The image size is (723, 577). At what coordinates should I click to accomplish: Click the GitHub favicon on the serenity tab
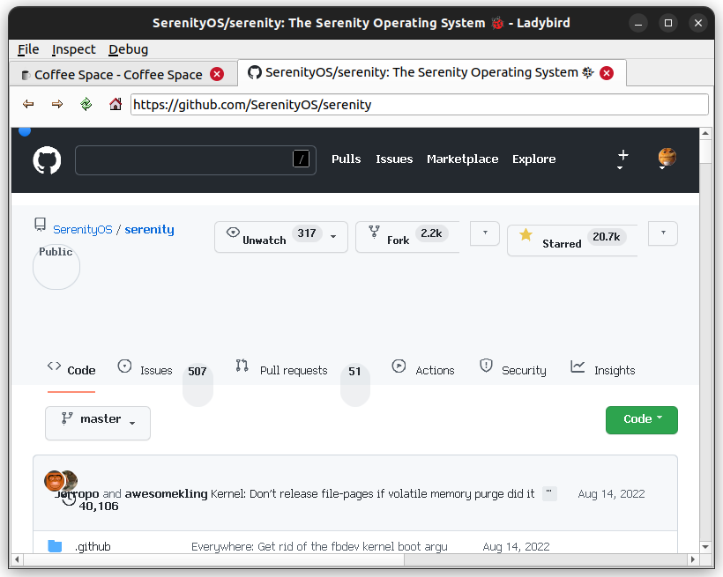tap(255, 72)
